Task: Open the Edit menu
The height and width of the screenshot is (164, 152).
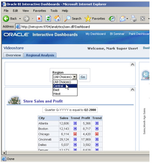Action: (x=15, y=11)
